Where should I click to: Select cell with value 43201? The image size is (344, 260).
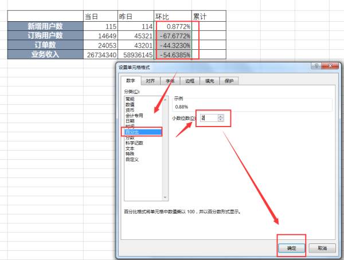pos(136,45)
